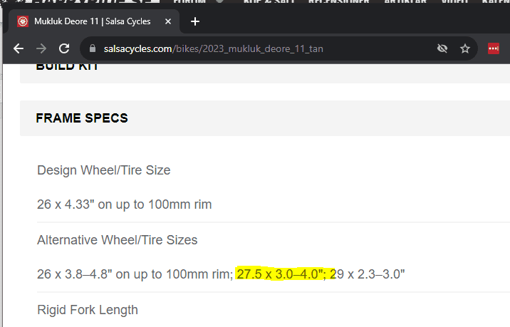This screenshot has height=327, width=510.
Task: Click the crossed-out eye icon in address bar
Action: [x=442, y=48]
